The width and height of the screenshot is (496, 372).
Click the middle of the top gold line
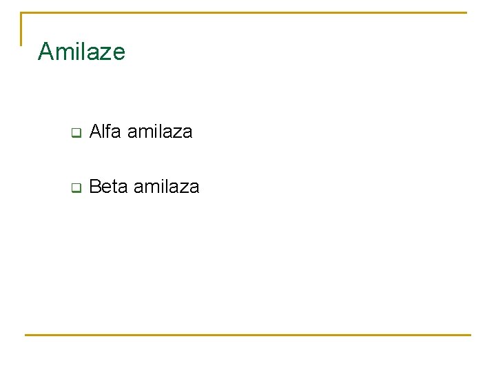point(244,12)
